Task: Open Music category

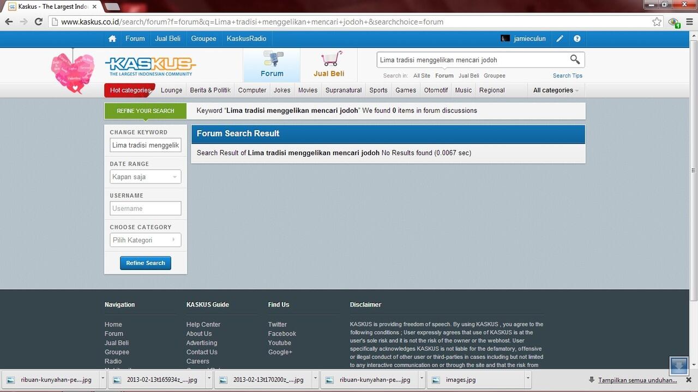Action: [x=464, y=90]
